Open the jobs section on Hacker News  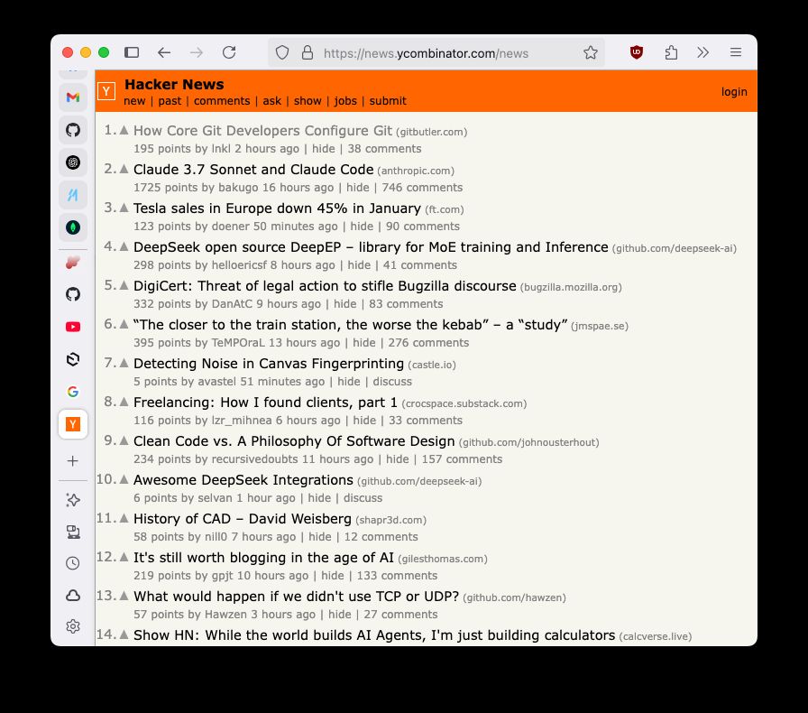click(x=345, y=101)
